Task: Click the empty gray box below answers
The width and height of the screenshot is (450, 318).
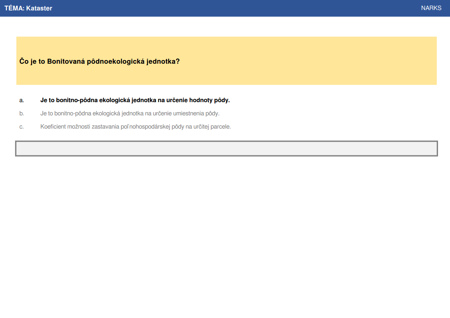Action: click(226, 149)
